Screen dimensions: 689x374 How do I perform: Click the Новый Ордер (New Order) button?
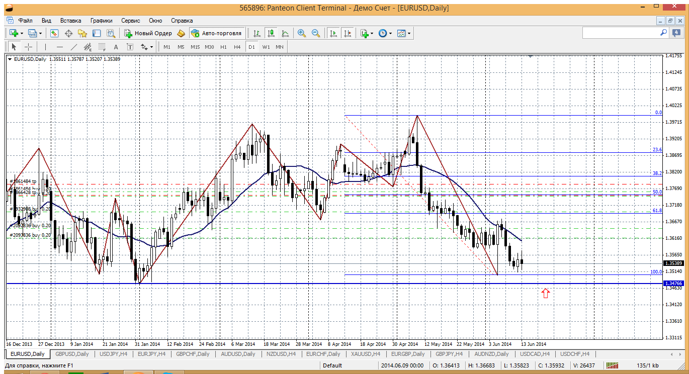[148, 33]
